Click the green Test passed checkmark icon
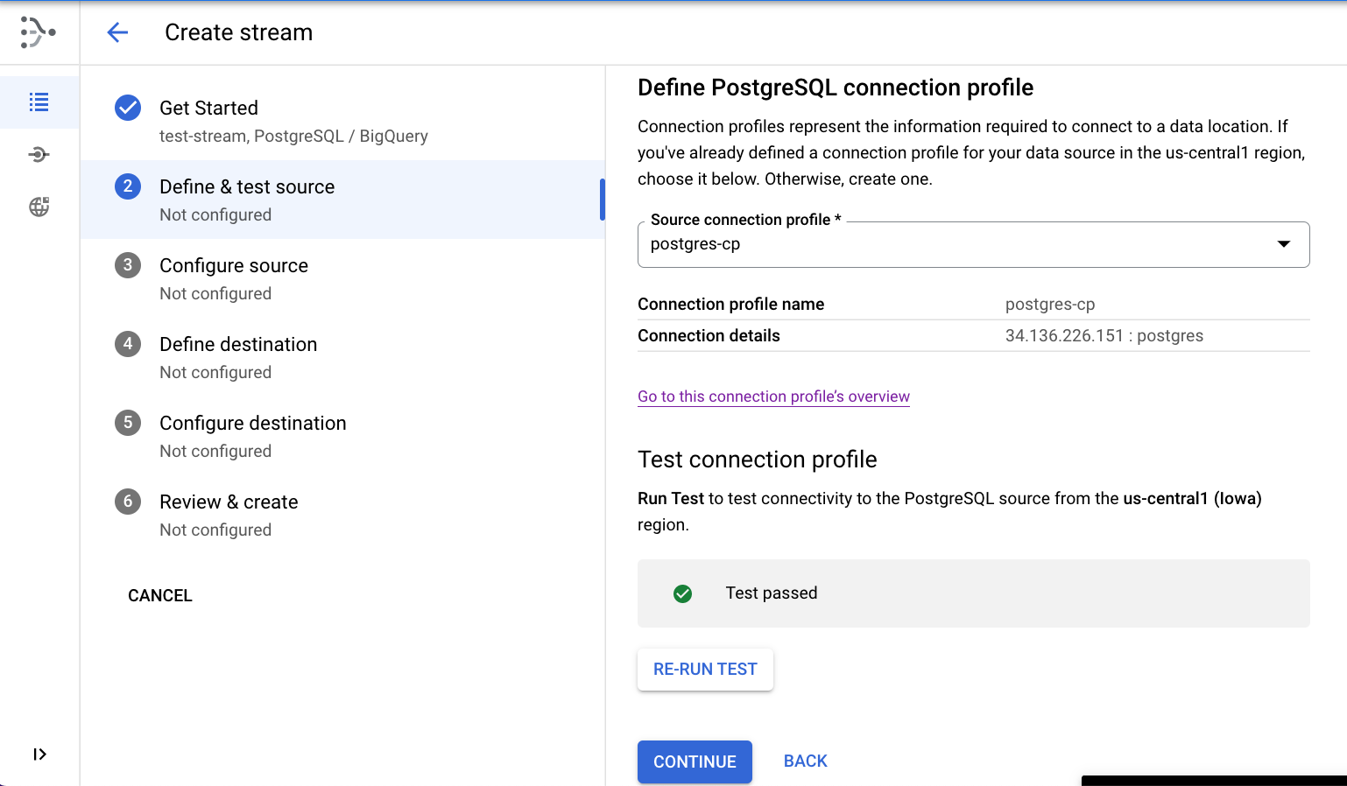 pos(683,593)
